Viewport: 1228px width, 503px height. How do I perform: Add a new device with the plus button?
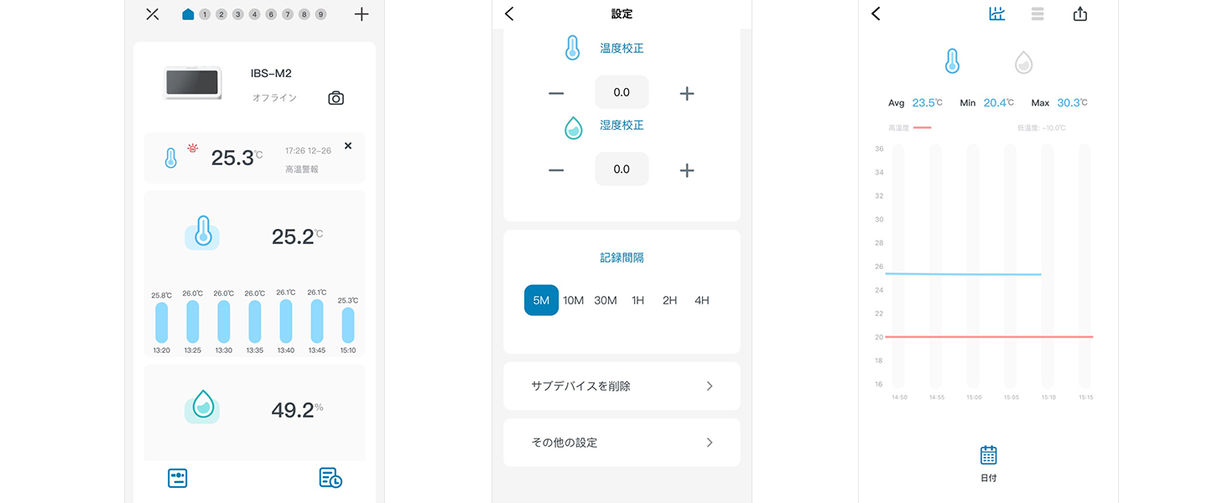click(x=361, y=13)
